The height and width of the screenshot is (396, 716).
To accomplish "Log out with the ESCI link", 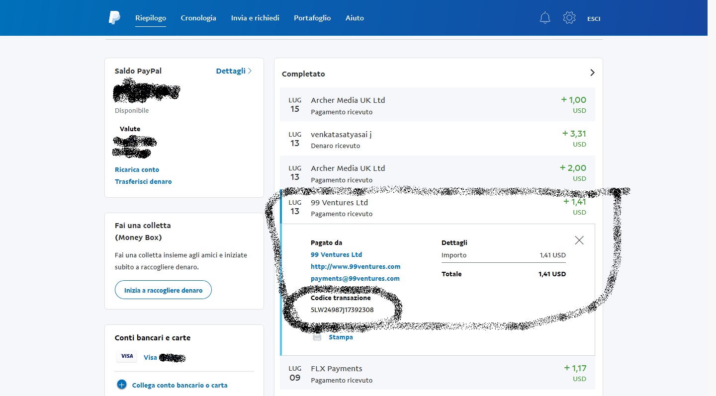I will click(594, 19).
